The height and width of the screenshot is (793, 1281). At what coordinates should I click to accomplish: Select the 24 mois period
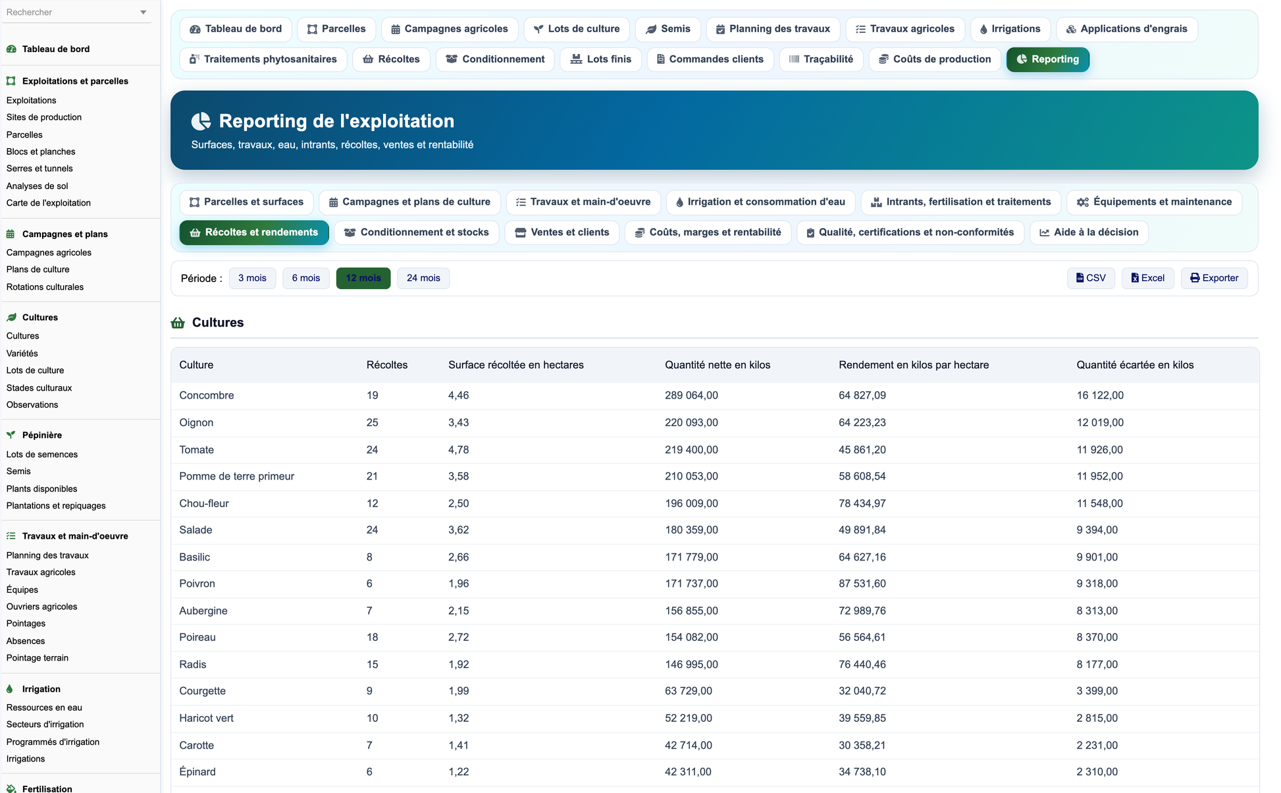(423, 278)
